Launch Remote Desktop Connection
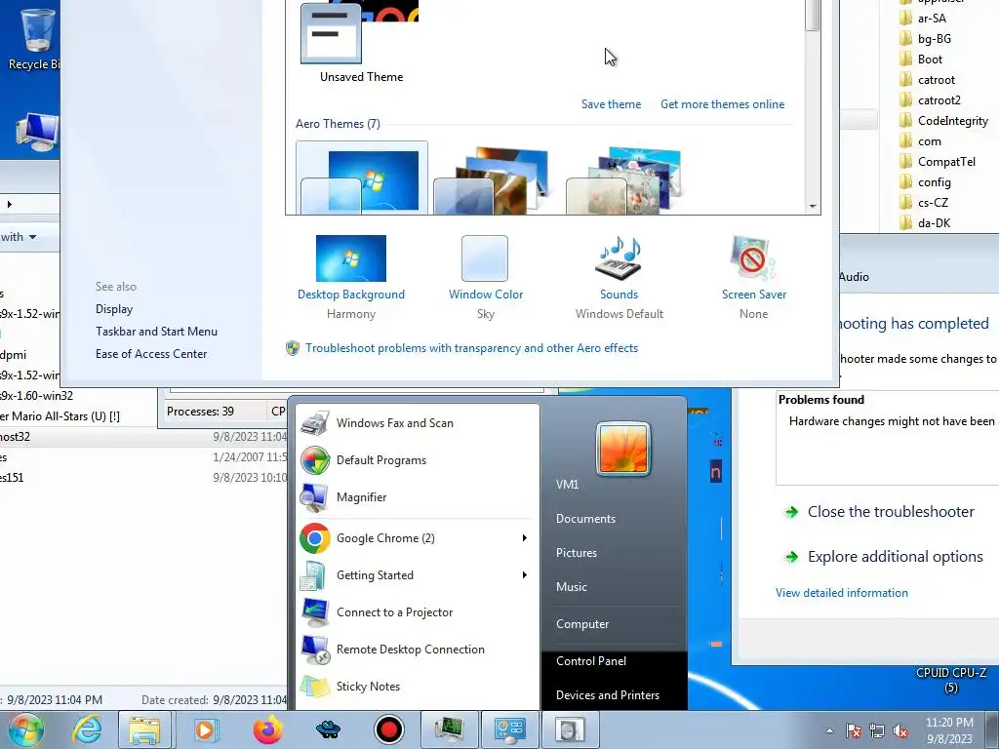Image resolution: width=999 pixels, height=749 pixels. 418,649
